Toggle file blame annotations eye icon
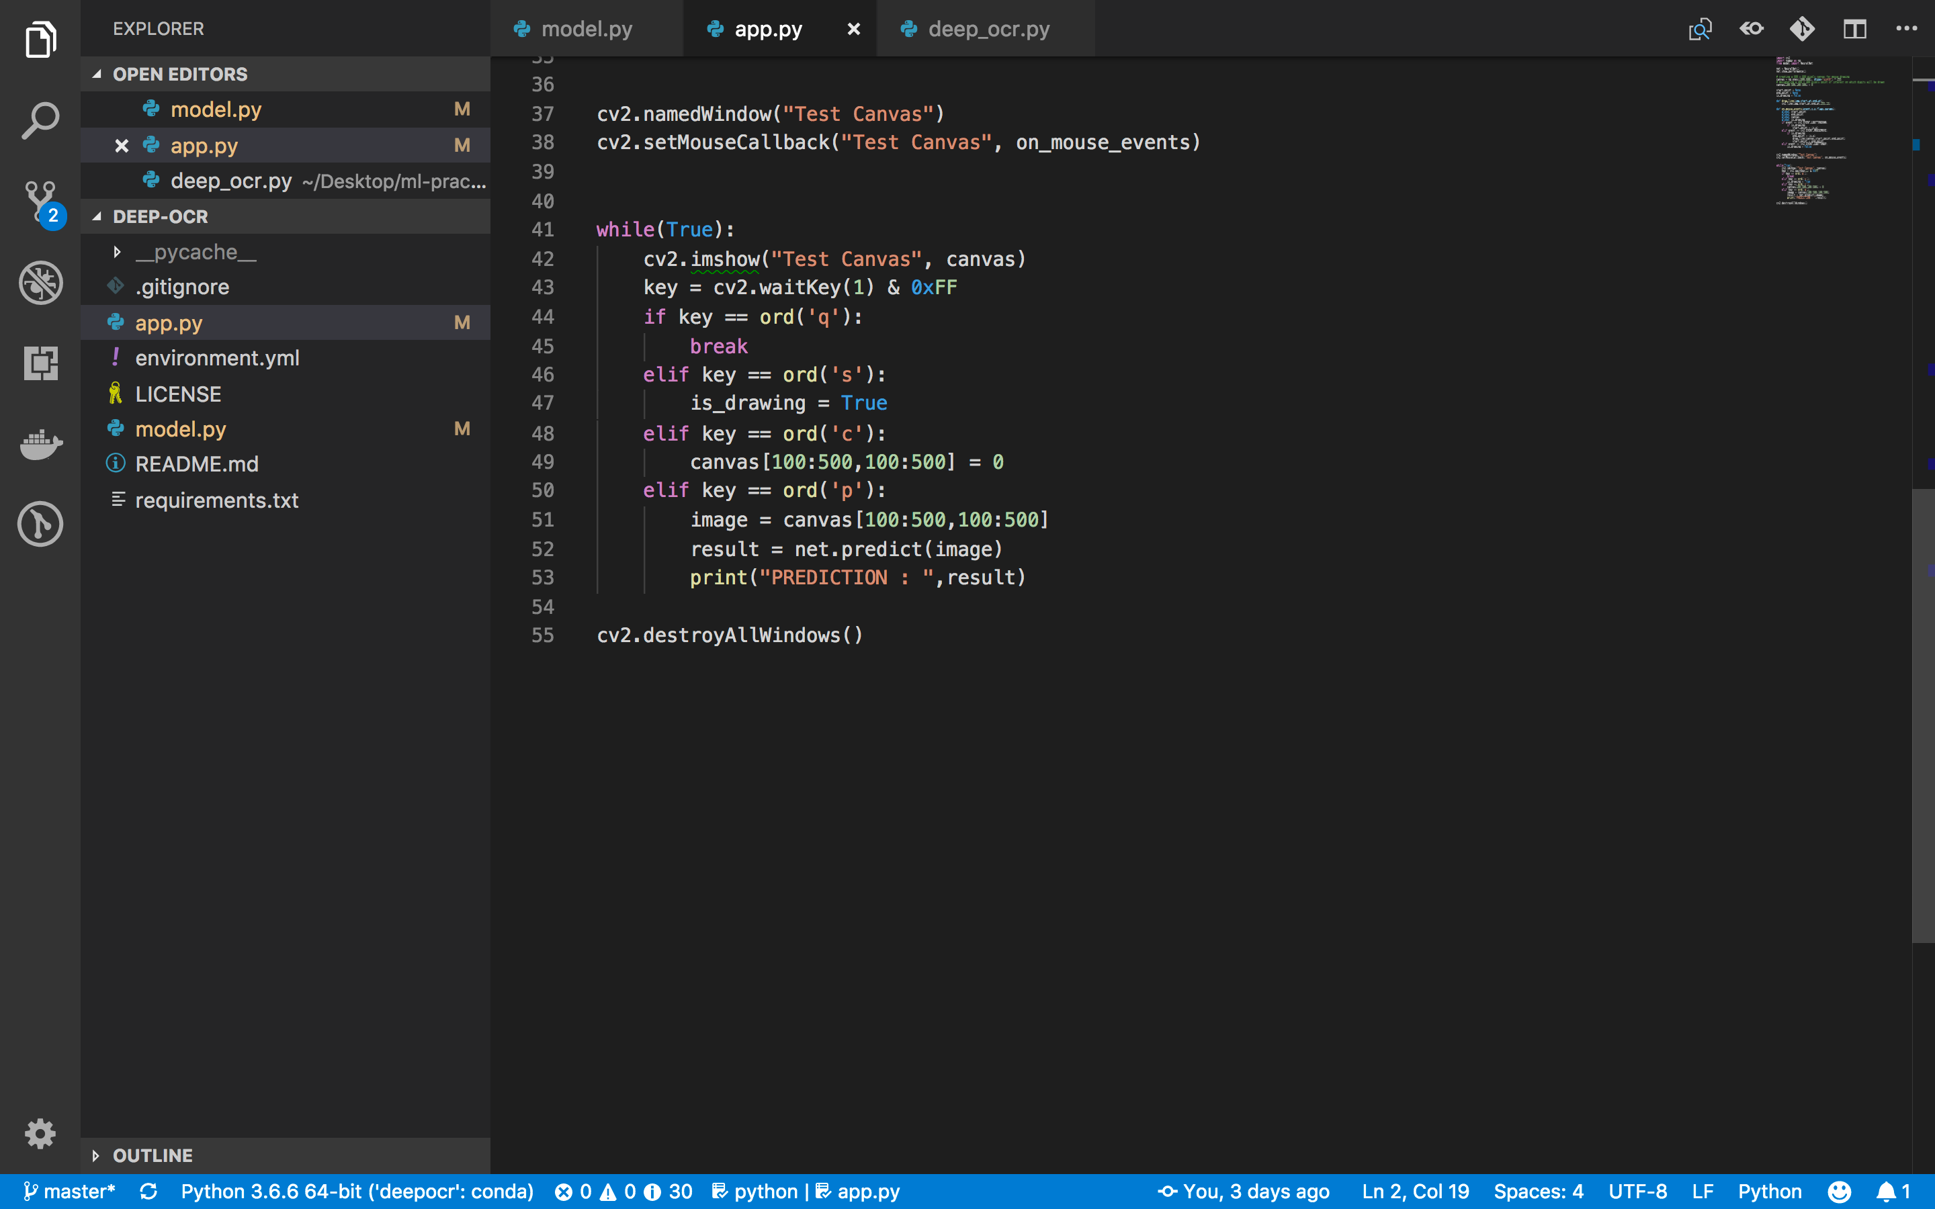Screen dimensions: 1935x1209 coord(1751,30)
